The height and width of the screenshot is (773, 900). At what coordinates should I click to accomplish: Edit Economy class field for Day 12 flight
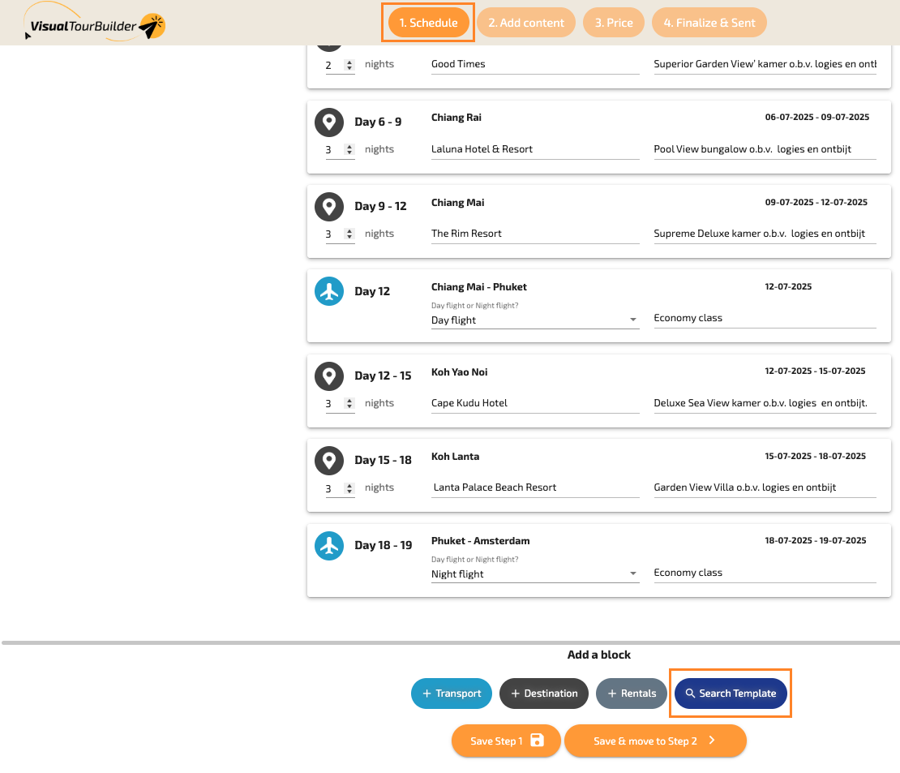(x=765, y=318)
